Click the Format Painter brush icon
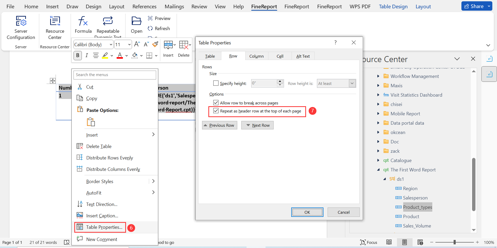The width and height of the screenshot is (497, 248). pos(155,44)
